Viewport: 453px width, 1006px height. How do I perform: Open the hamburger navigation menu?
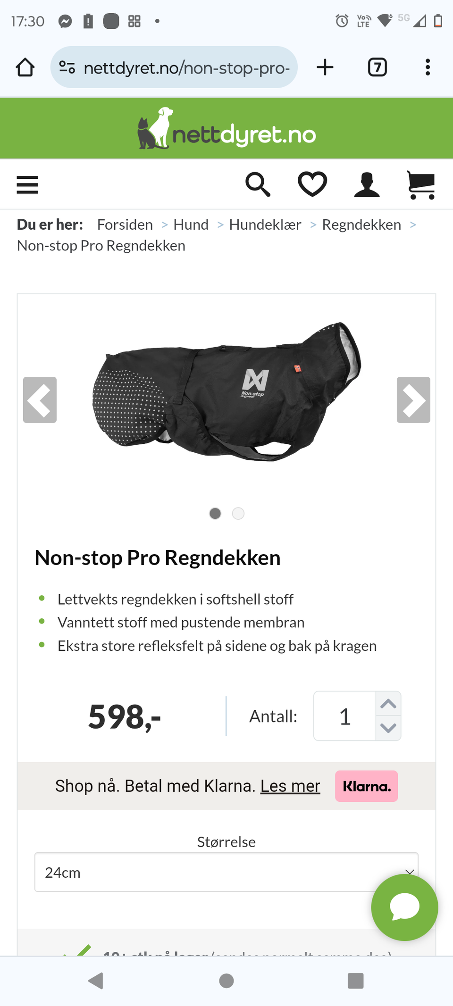click(x=27, y=184)
